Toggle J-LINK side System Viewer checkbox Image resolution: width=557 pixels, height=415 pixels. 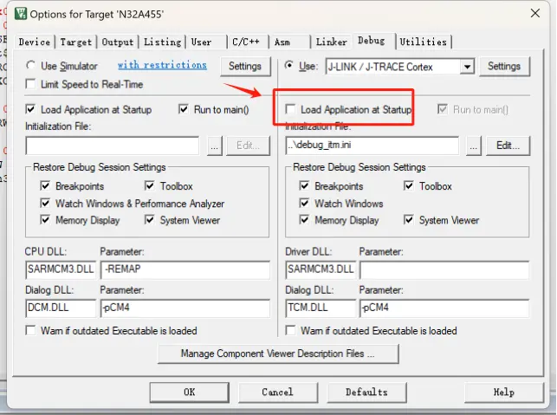click(x=409, y=220)
